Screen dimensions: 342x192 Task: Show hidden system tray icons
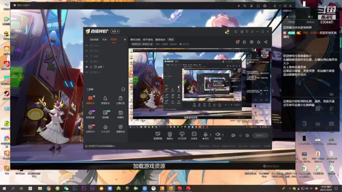click(x=290, y=189)
